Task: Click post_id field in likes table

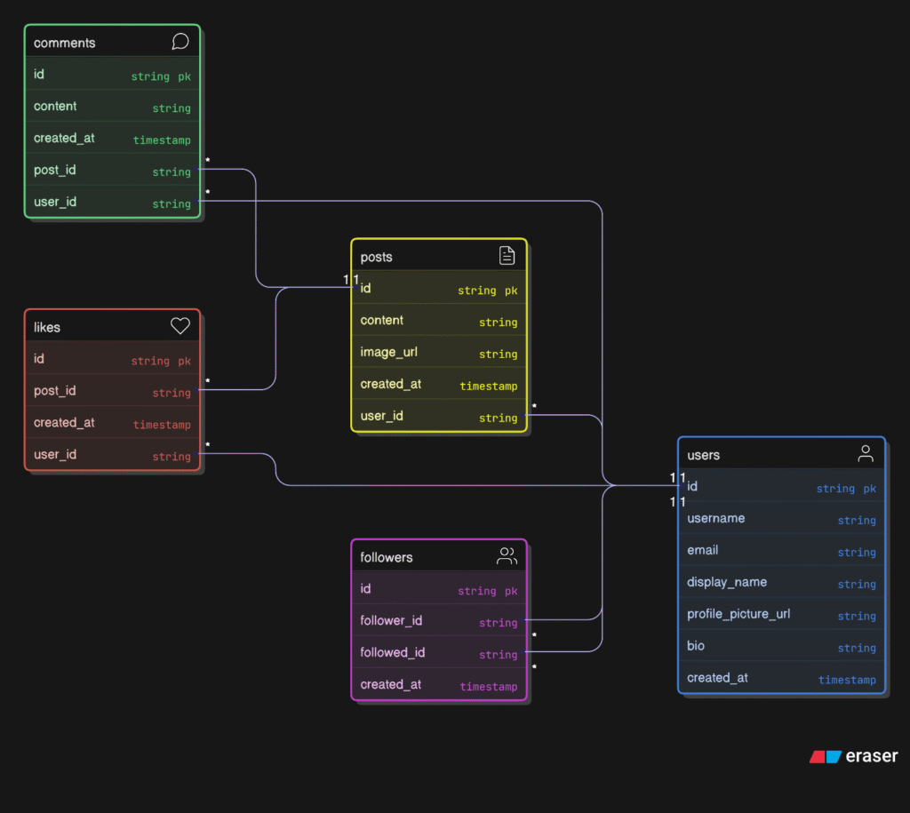Action: tap(113, 390)
